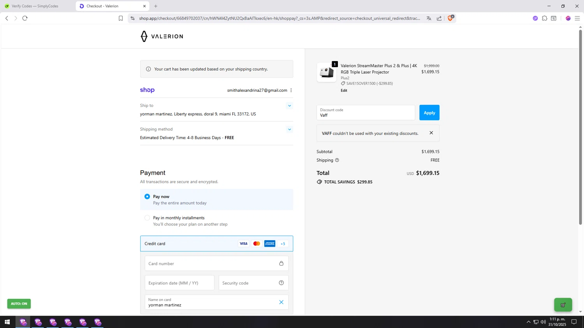The height and width of the screenshot is (328, 584).
Task: Click the discount code input field
Action: pos(366,113)
